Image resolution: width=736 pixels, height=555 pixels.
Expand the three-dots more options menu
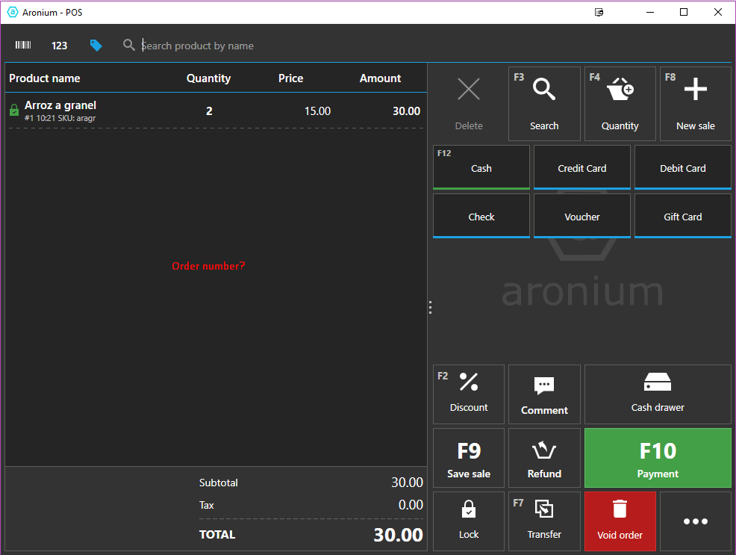click(695, 521)
